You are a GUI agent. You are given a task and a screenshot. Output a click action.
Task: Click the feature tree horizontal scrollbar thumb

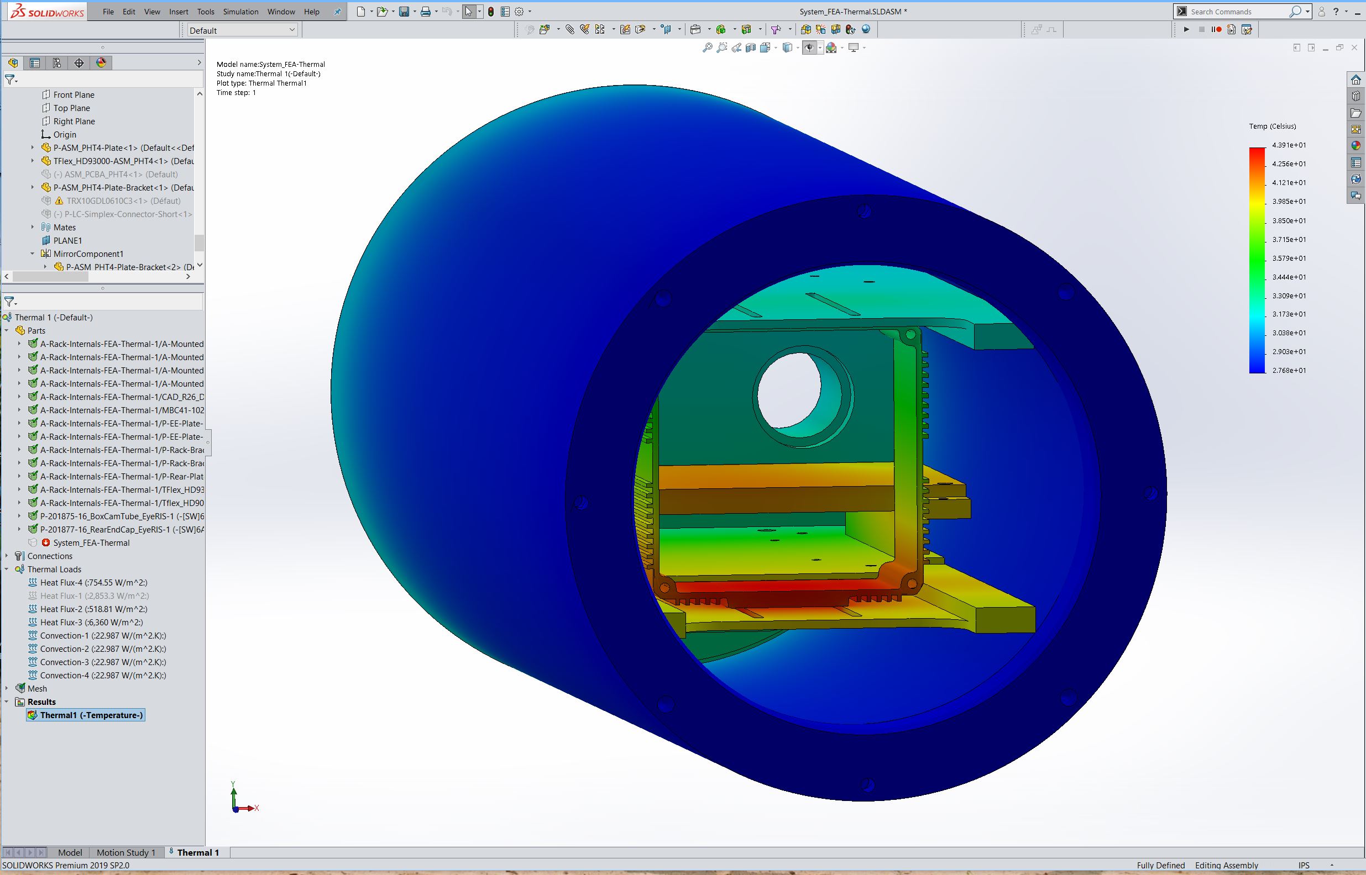coord(51,277)
